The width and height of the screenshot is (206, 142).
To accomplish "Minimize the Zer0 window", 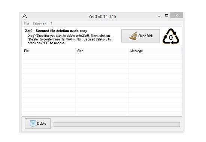I will coord(159,16).
